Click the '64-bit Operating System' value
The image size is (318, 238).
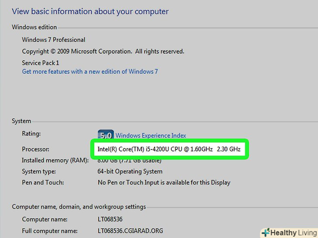click(130, 171)
